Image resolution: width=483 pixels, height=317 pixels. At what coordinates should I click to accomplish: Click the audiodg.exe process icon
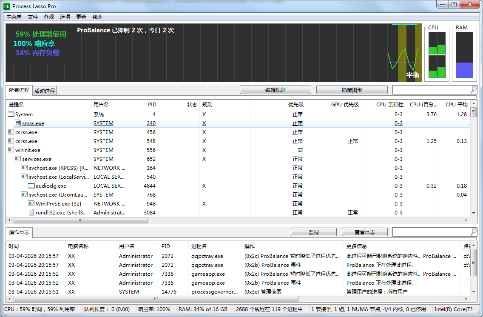pos(31,186)
